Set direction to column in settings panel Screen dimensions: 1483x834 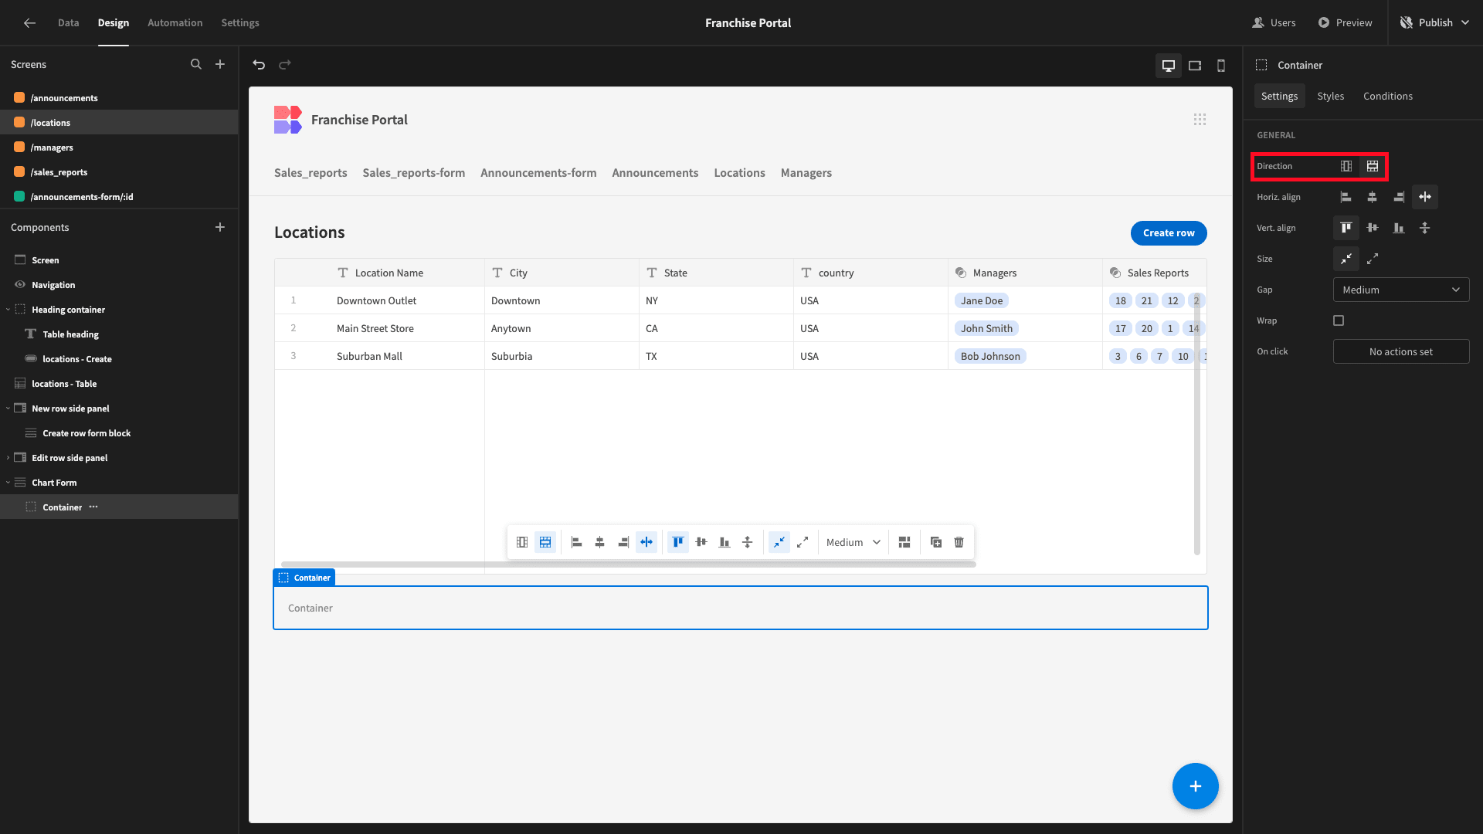click(x=1346, y=166)
